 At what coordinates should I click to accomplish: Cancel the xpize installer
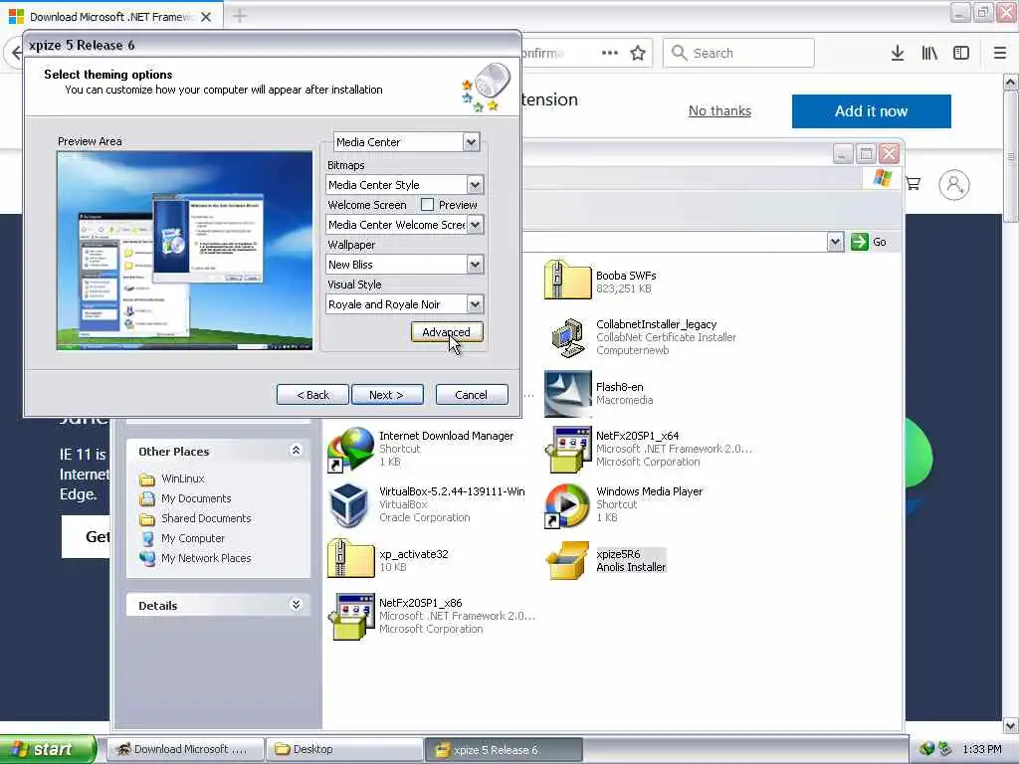point(471,394)
